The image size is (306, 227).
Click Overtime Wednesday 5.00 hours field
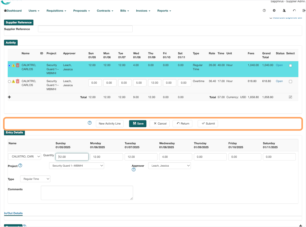[139, 83]
